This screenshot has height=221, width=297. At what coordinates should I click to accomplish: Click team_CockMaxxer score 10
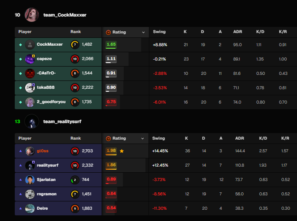coord(17,15)
